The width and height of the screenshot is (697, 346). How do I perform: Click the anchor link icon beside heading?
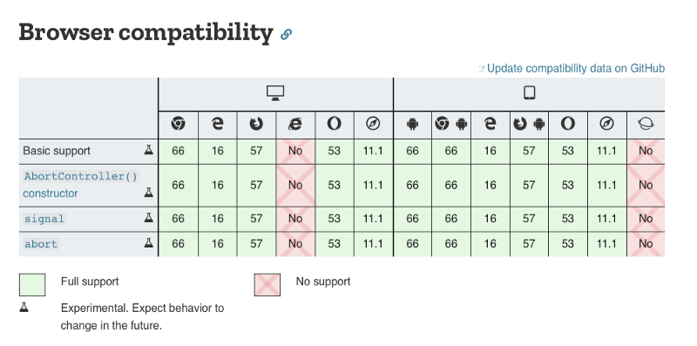[286, 34]
